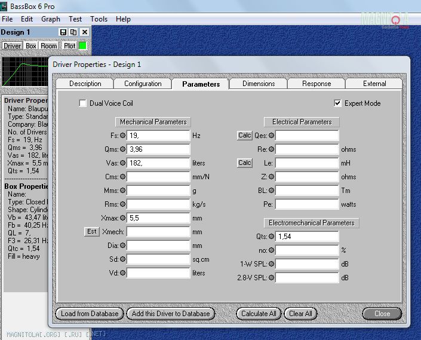
Task: Click the empty Pe watts field
Action: [307, 204]
